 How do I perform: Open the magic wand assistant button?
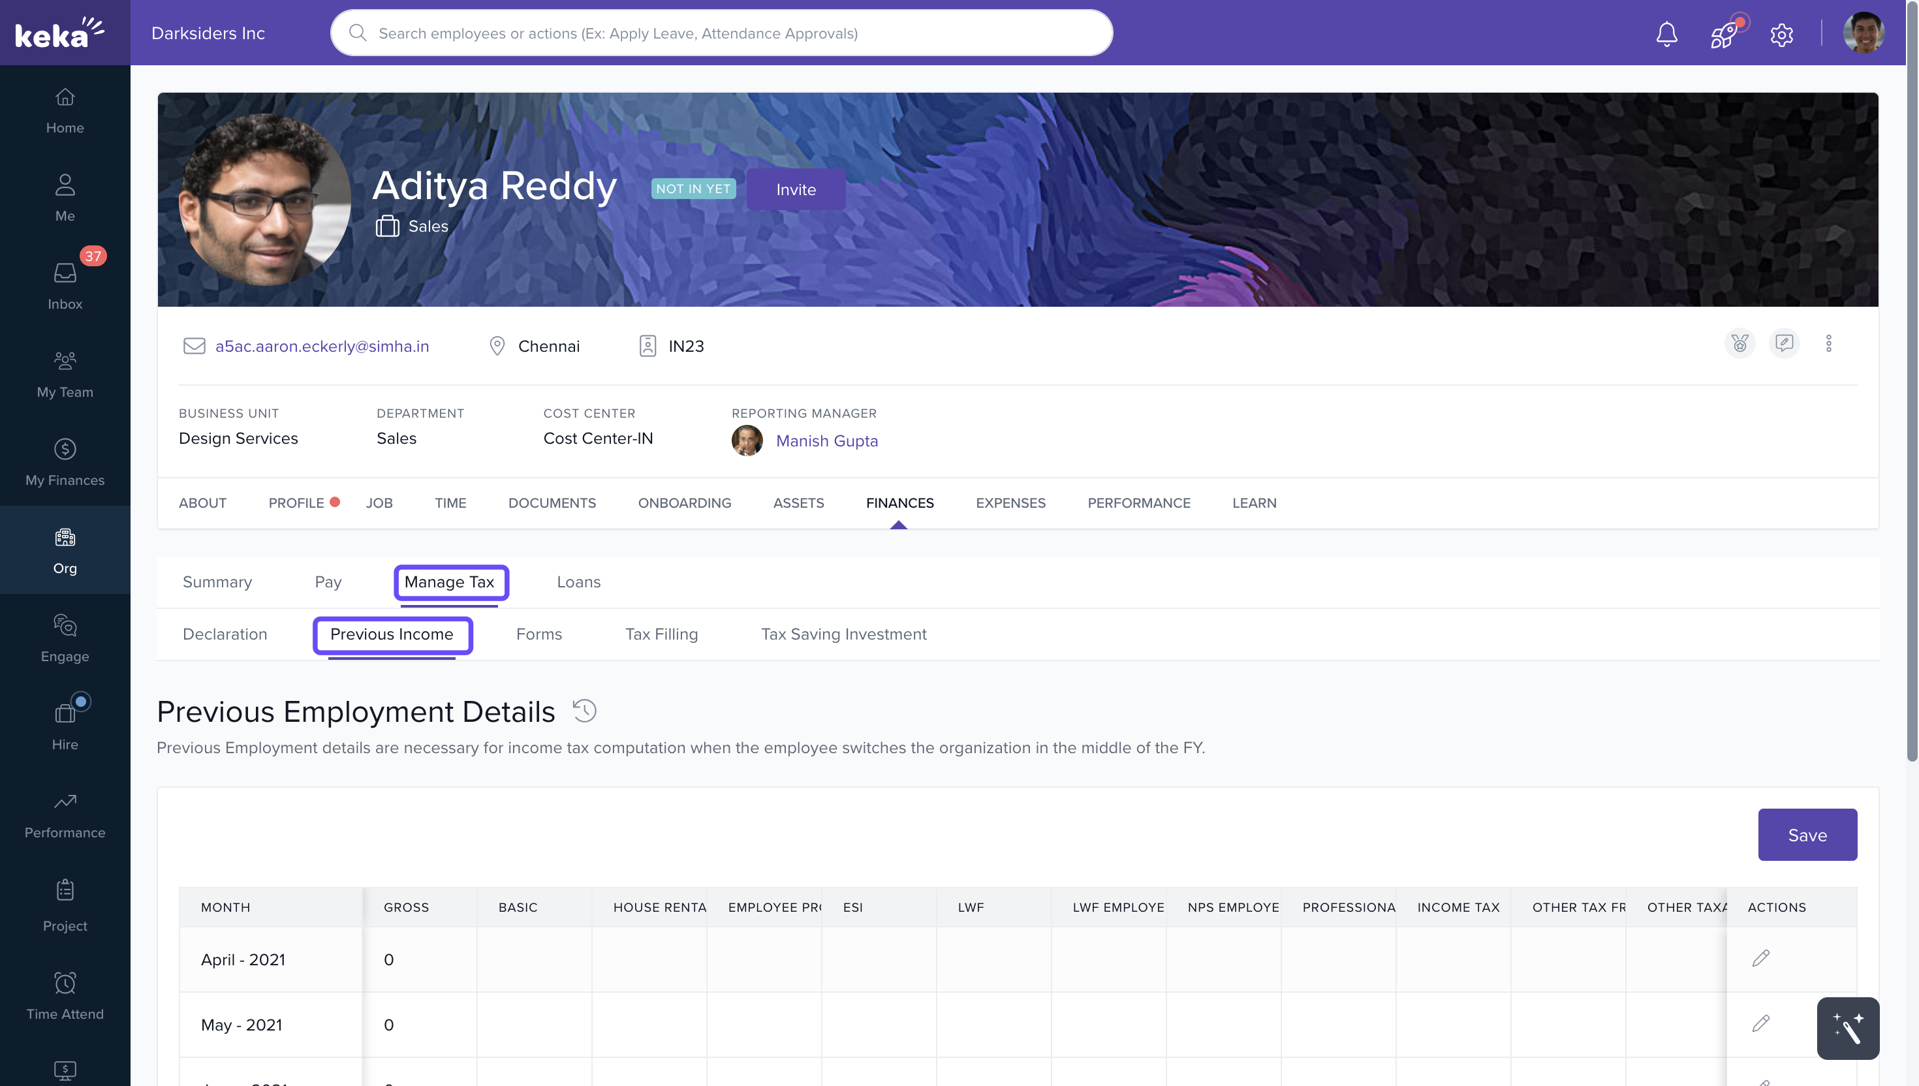(x=1847, y=1028)
